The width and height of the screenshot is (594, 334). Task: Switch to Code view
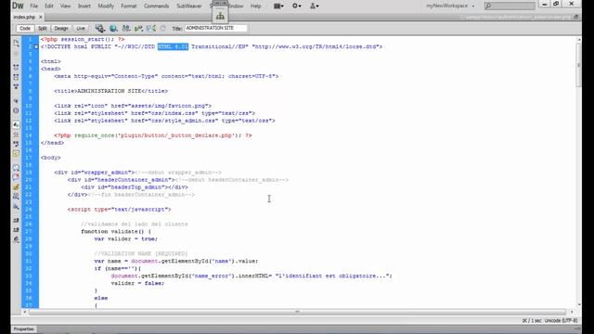[x=25, y=29]
